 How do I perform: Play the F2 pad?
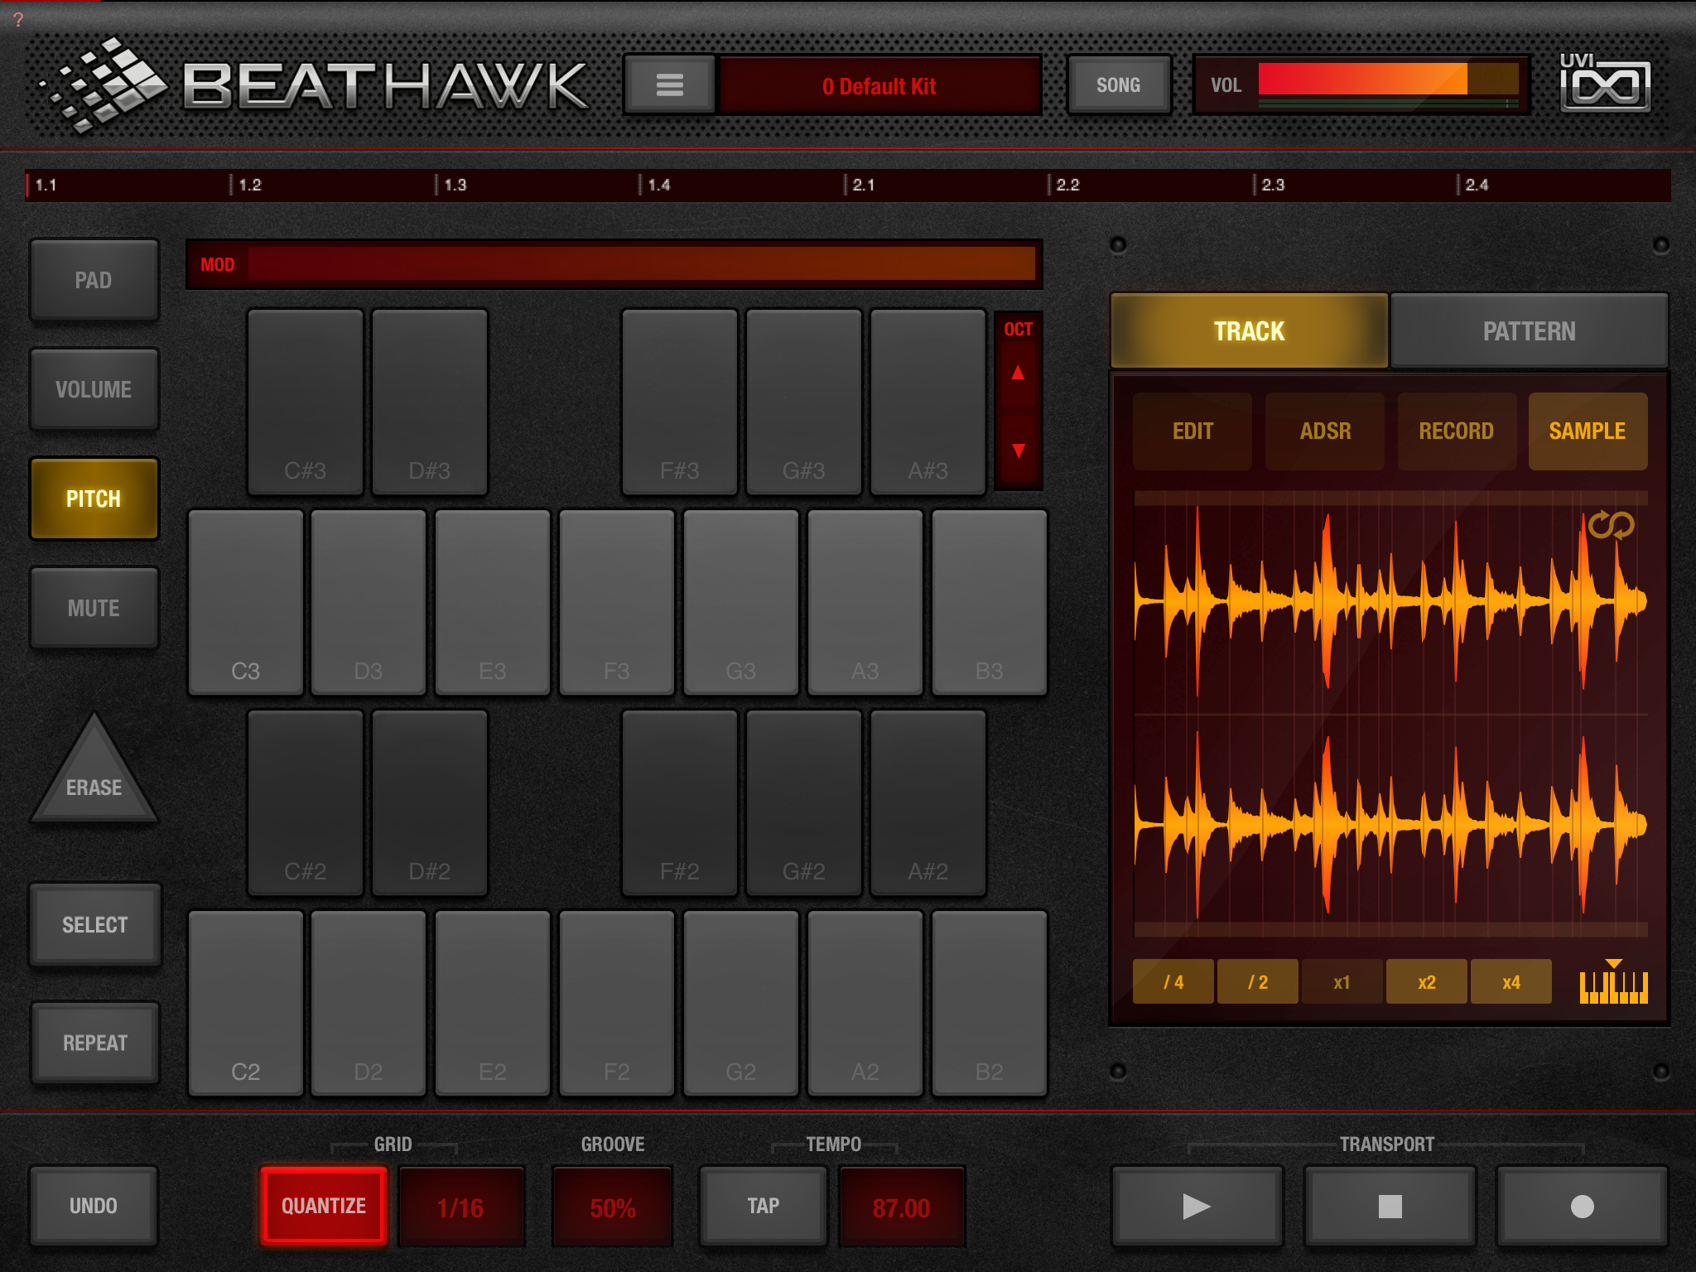point(617,1004)
